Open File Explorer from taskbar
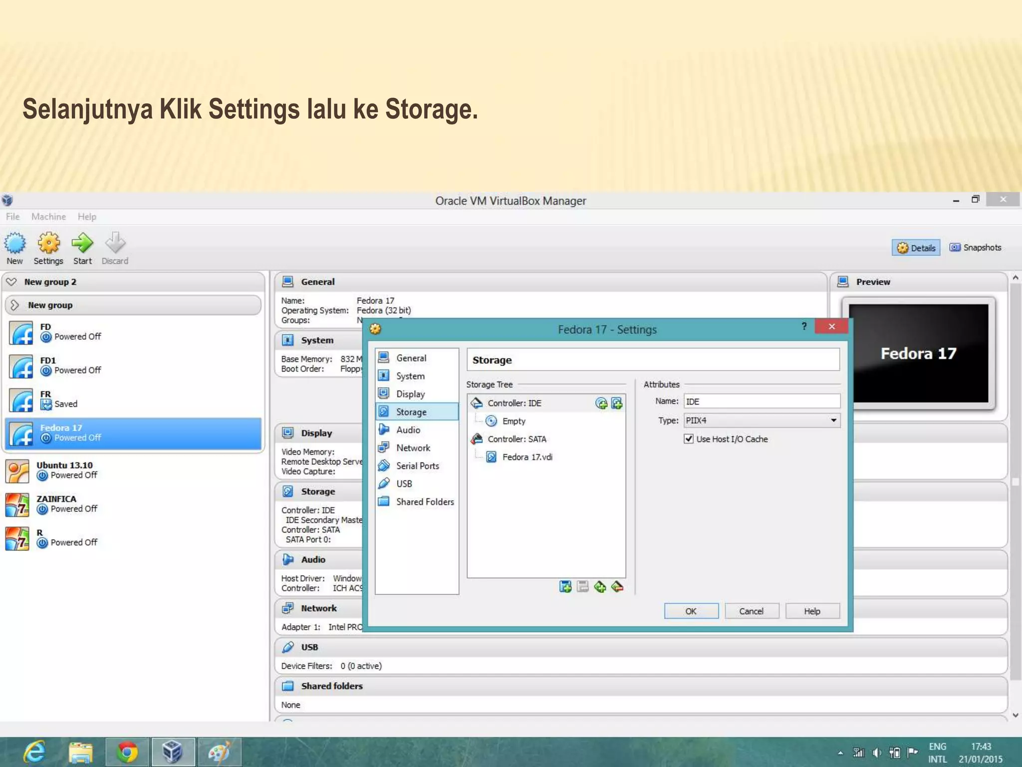 pyautogui.click(x=81, y=752)
